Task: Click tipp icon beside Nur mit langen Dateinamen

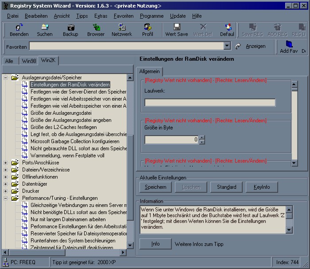Action: click(x=24, y=219)
